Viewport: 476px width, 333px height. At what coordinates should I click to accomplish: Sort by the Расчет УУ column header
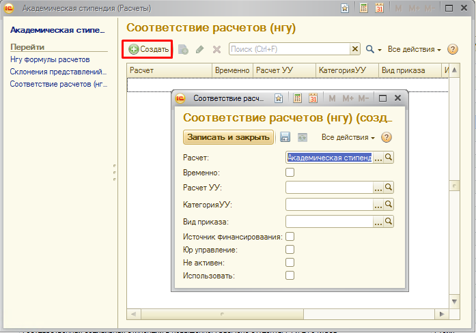(285, 70)
